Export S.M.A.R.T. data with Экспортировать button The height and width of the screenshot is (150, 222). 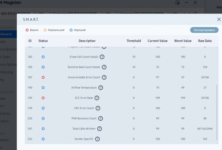[x=204, y=30]
